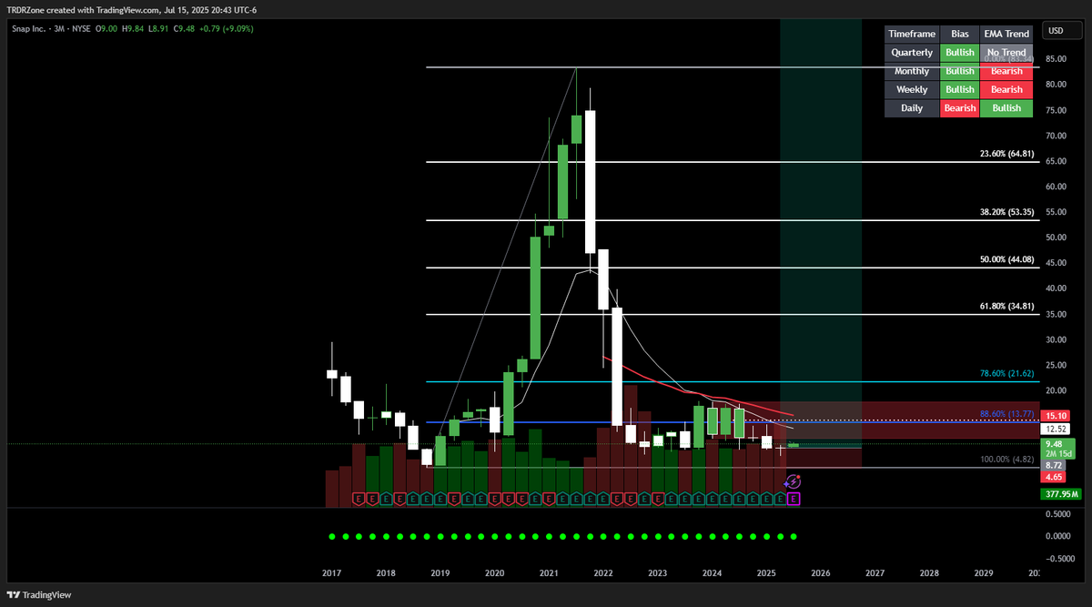
Task: Click the 0.5000 indicator scale label
Action: coord(1057,514)
